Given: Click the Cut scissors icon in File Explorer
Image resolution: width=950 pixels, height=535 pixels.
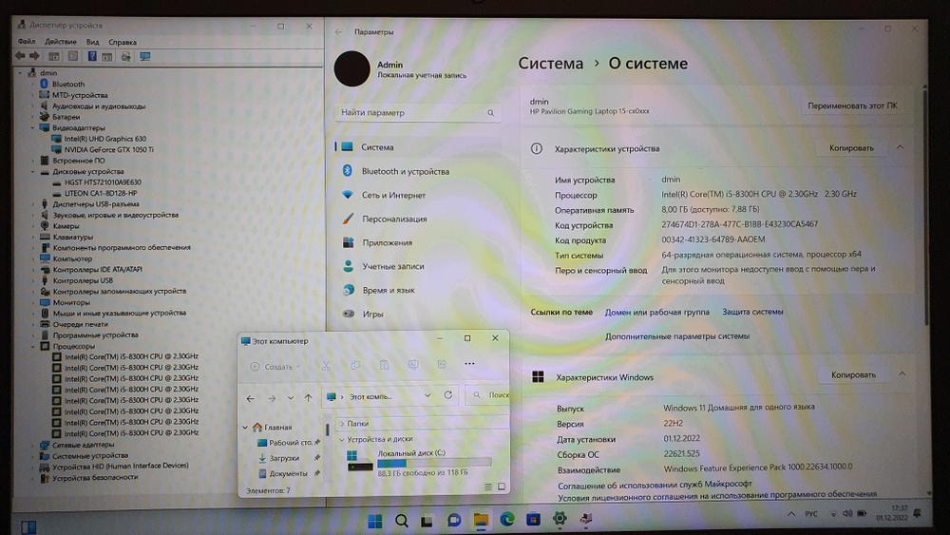Looking at the screenshot, I should tap(326, 365).
